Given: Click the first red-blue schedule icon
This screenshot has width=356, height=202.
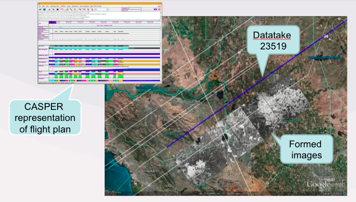Looking at the screenshot, I should point(80,10).
